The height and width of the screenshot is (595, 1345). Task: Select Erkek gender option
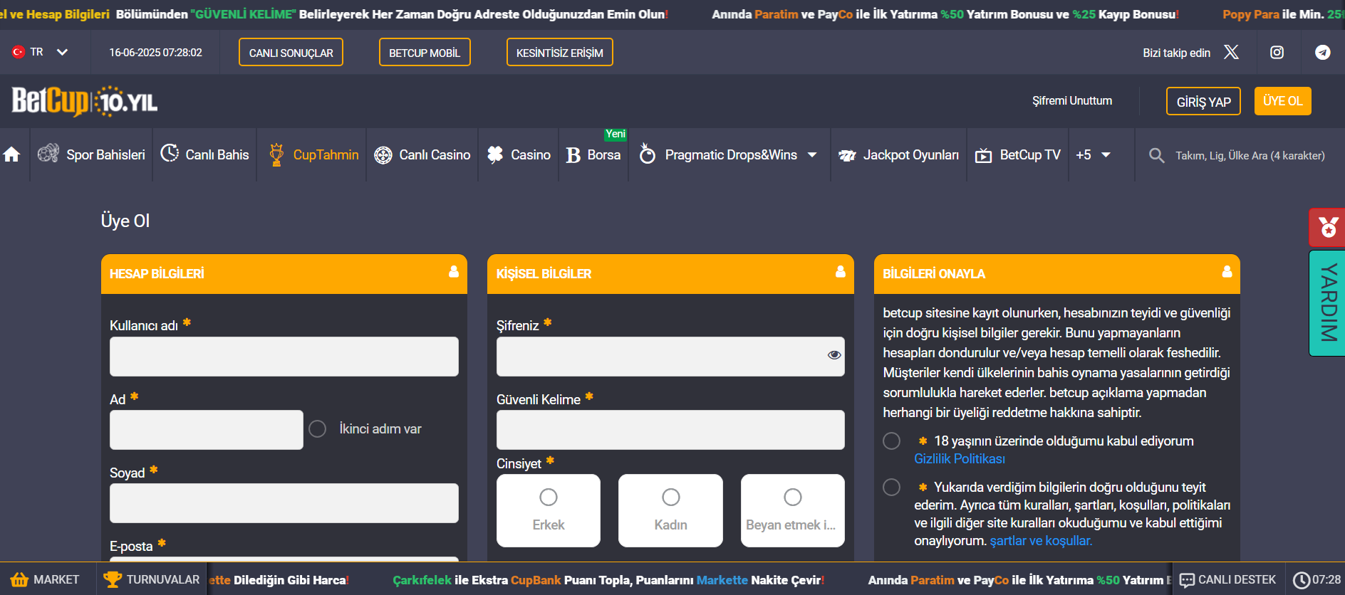549,510
